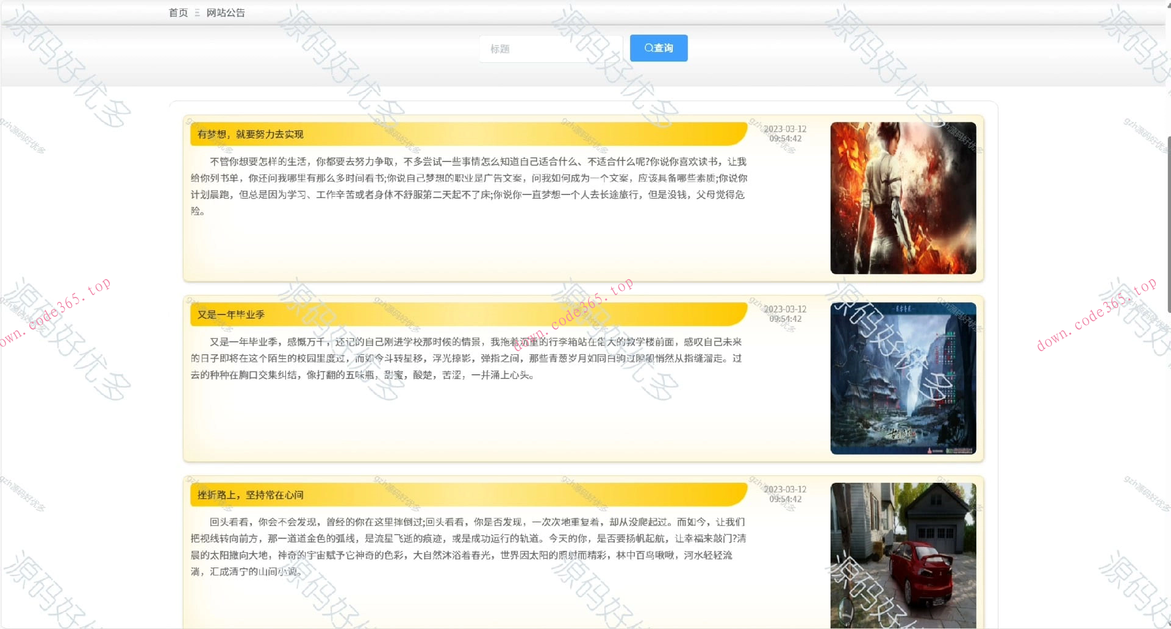1171x629 pixels.
Task: Click the fiery warrior thumbnail image
Action: (903, 197)
